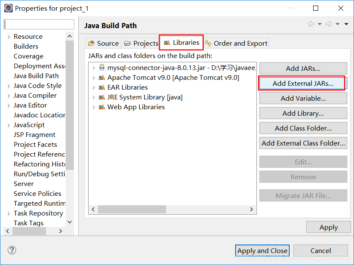Click the key icon on Order and Export

click(208, 43)
